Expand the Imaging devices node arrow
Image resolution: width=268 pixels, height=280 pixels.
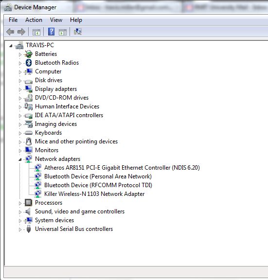[20, 124]
